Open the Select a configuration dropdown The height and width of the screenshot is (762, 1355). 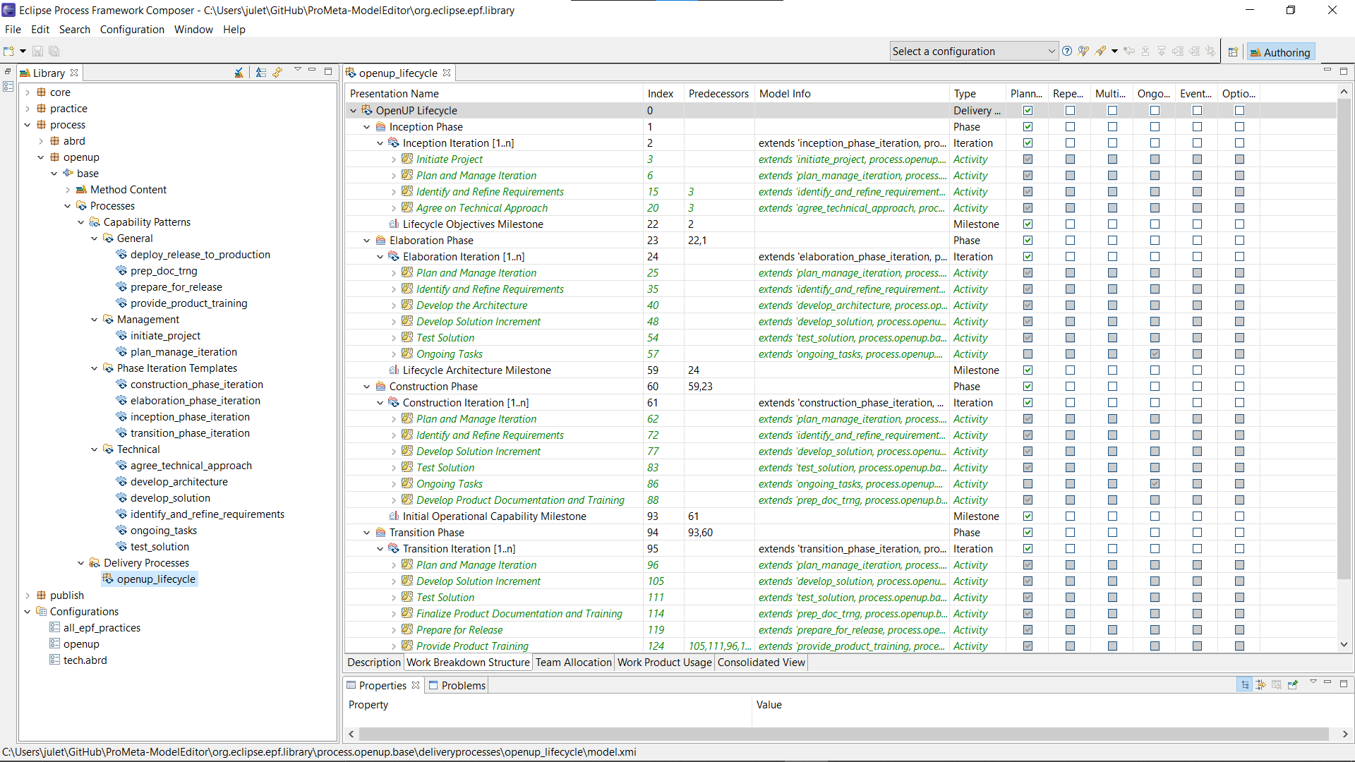tap(1051, 52)
